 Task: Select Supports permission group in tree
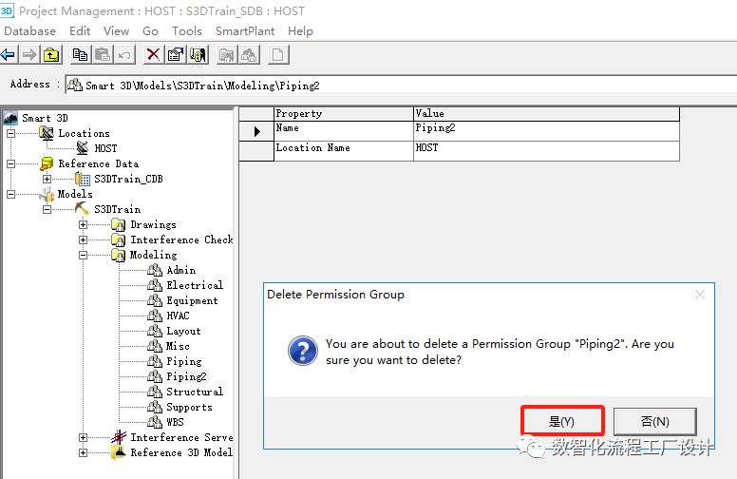189,407
